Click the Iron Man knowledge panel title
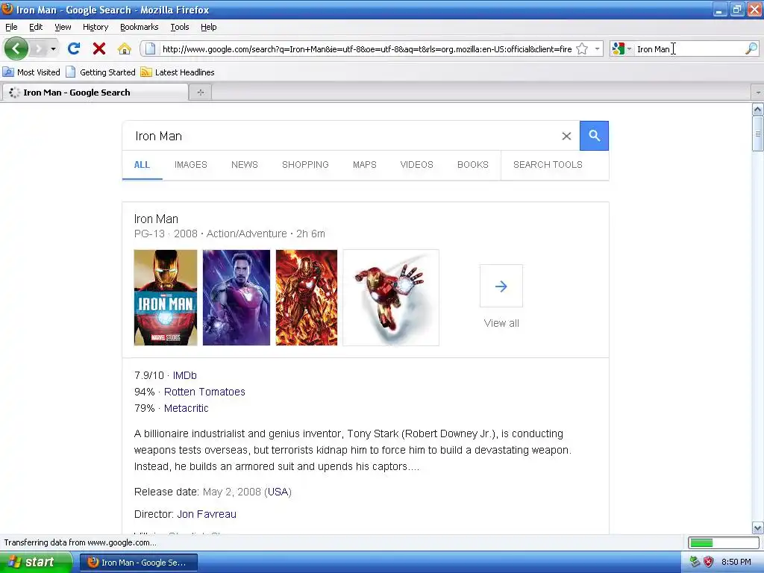Screen dimensions: 764x573 [156, 219]
